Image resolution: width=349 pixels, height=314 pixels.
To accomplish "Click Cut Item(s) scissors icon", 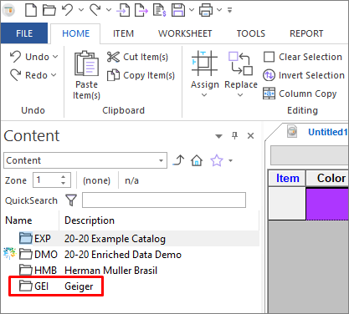I will [113, 57].
